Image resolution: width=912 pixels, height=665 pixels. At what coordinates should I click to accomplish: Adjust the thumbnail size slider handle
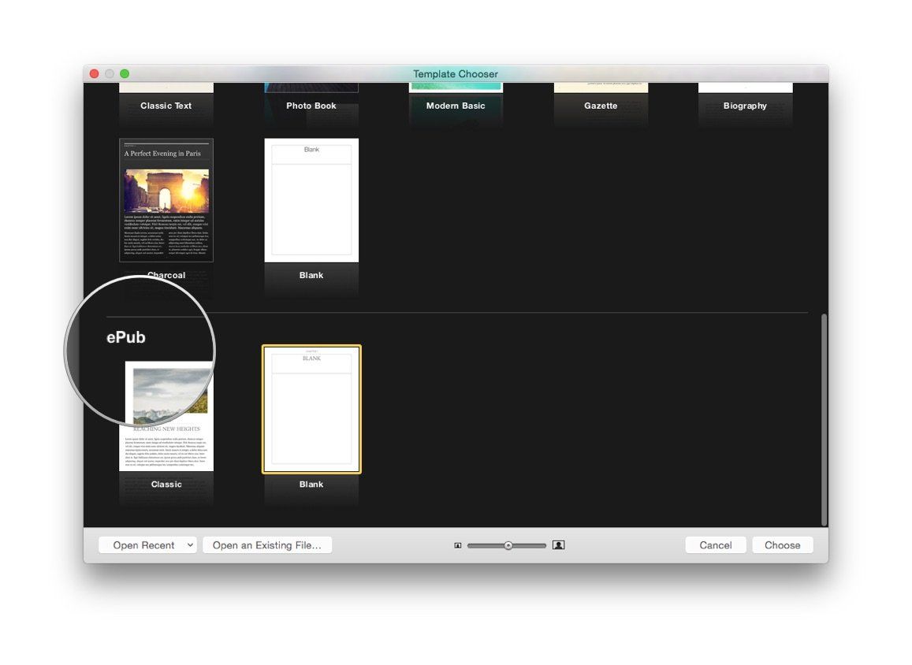click(x=508, y=544)
